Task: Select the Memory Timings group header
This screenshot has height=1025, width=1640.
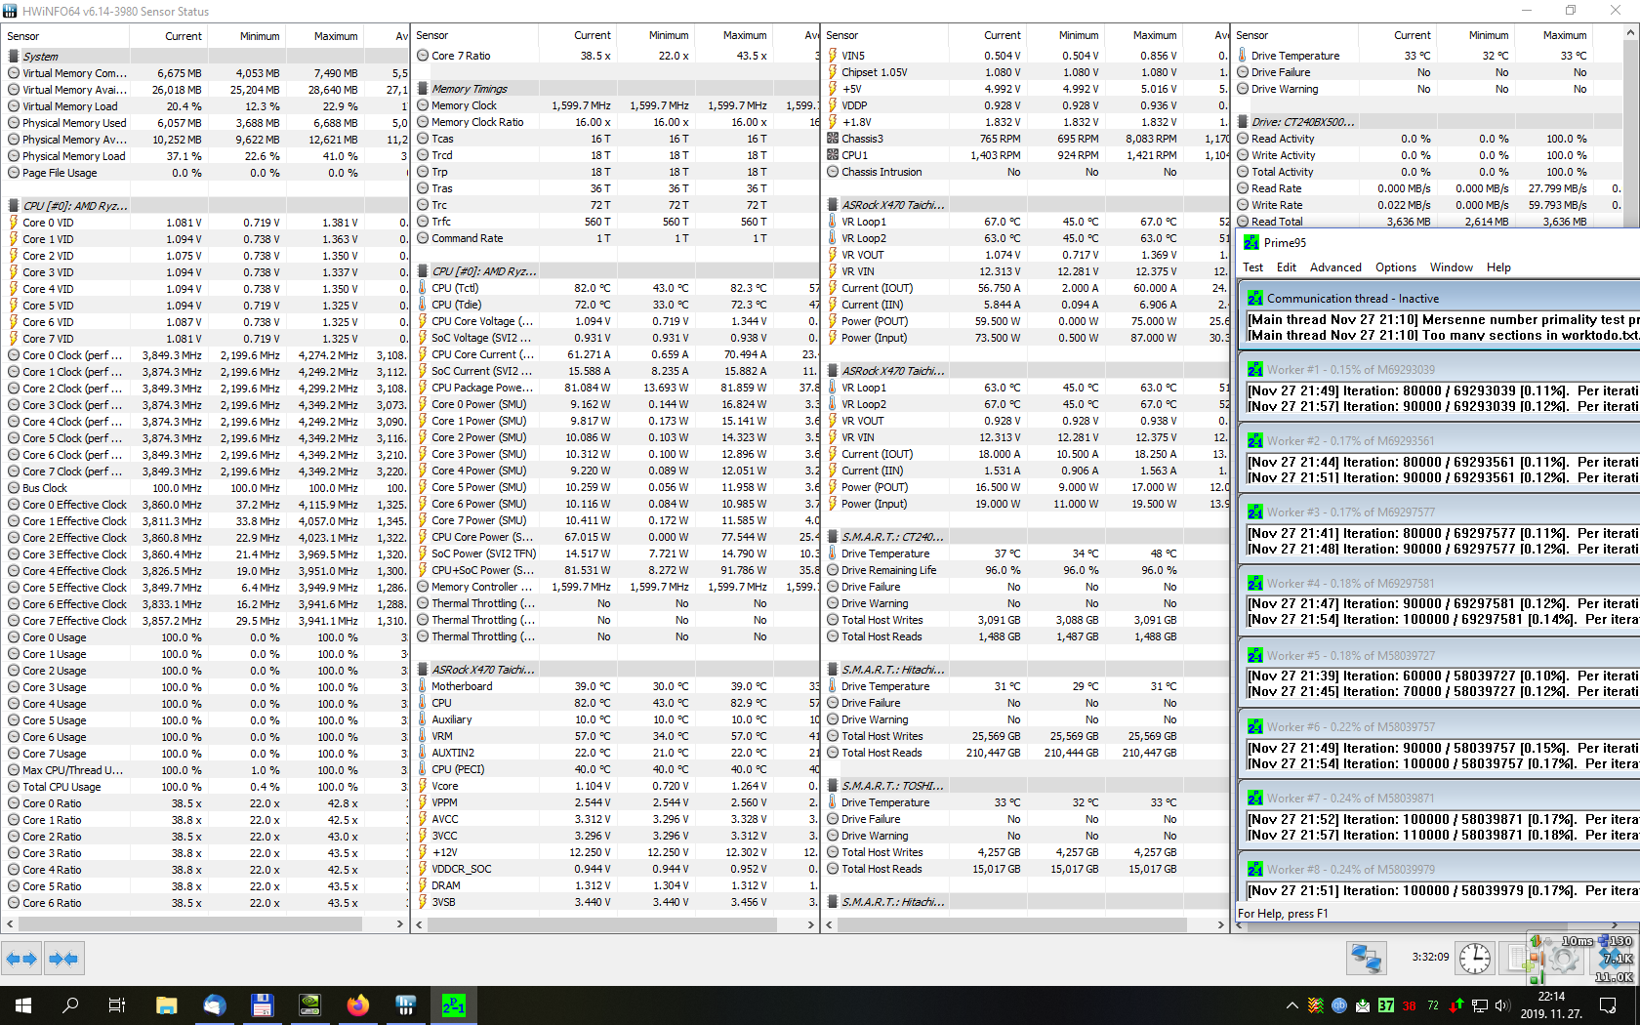Action: pyautogui.click(x=616, y=89)
